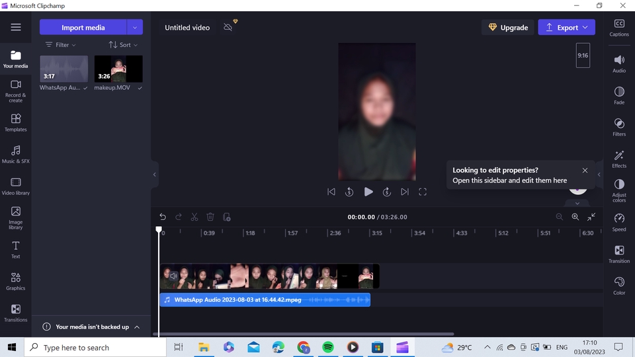
Task: Open the Speed panel
Action: [x=619, y=223]
